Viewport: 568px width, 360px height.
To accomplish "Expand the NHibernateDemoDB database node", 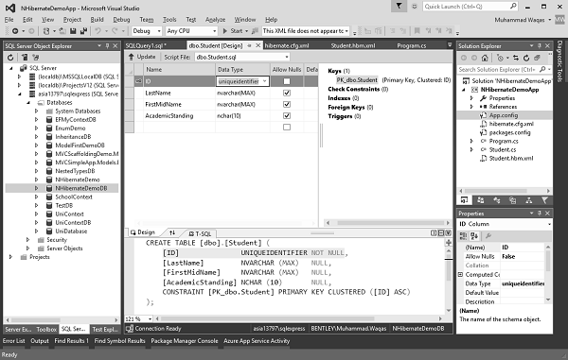I will (x=36, y=188).
